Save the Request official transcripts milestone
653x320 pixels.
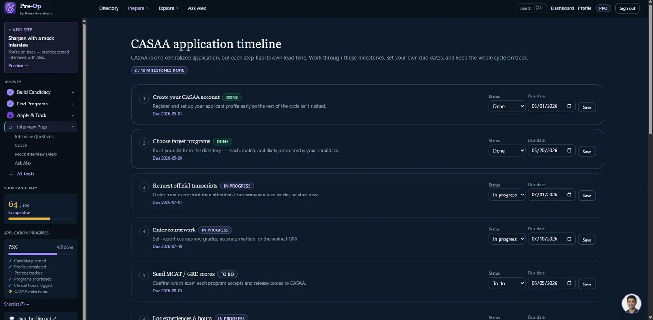click(x=587, y=196)
